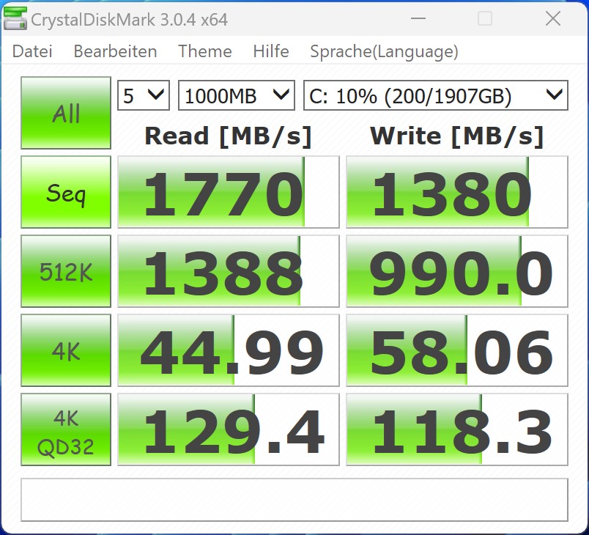
Task: Click the 4K read result 44.99
Action: tap(229, 350)
